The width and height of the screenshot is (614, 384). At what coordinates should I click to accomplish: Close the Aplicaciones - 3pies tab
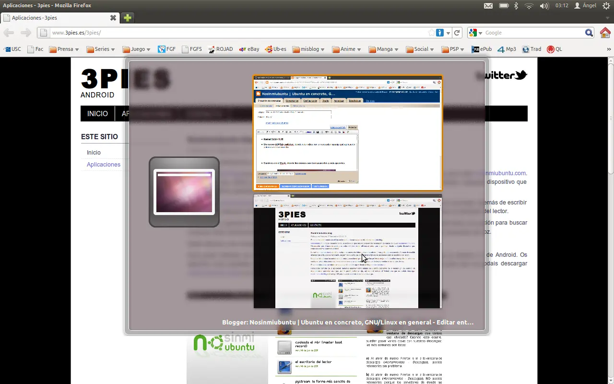[113, 18]
